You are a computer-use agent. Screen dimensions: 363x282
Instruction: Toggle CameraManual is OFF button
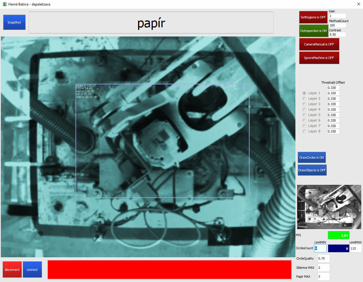tap(319, 44)
